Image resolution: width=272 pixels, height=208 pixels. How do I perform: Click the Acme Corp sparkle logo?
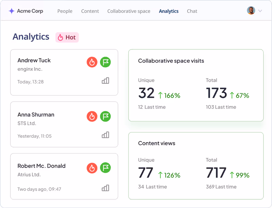12,11
